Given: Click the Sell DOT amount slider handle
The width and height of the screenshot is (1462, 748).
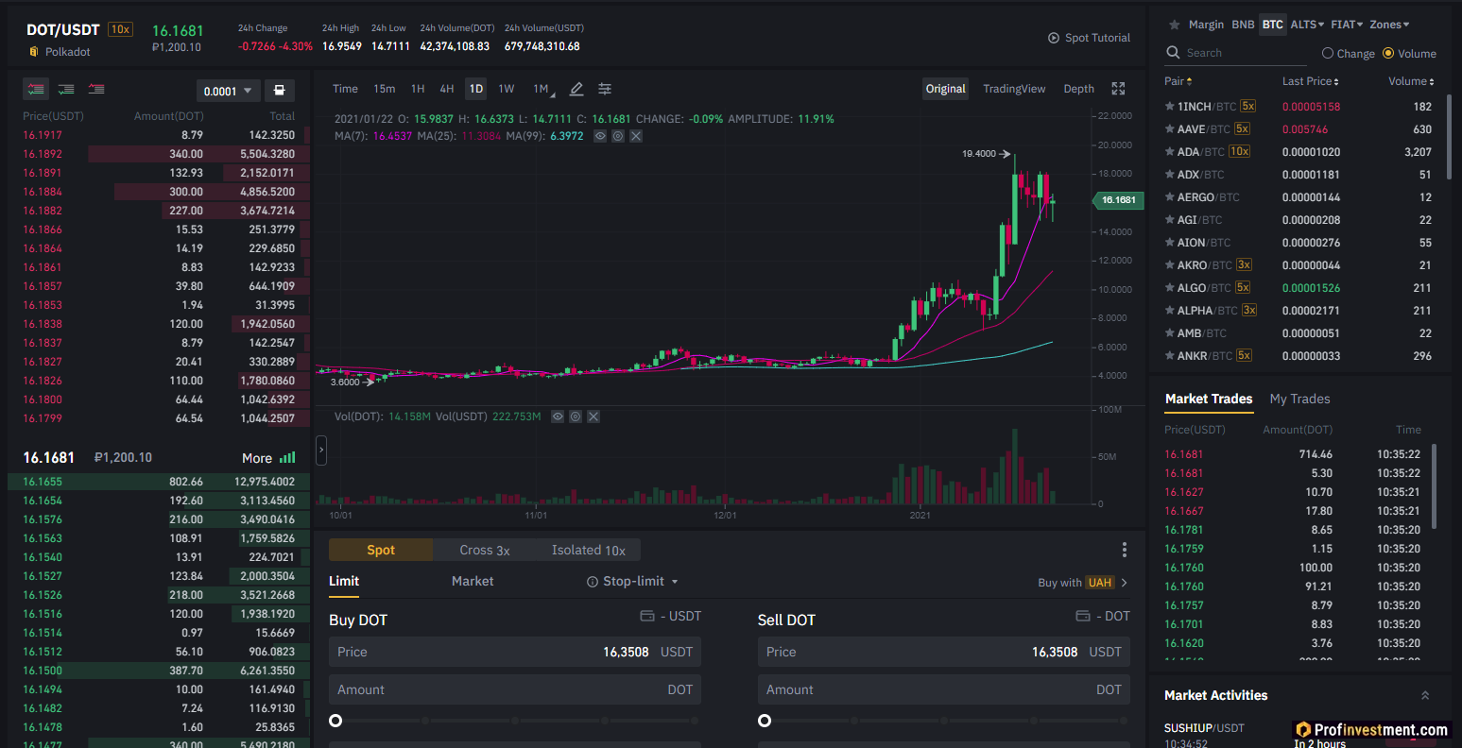Looking at the screenshot, I should [x=765, y=721].
